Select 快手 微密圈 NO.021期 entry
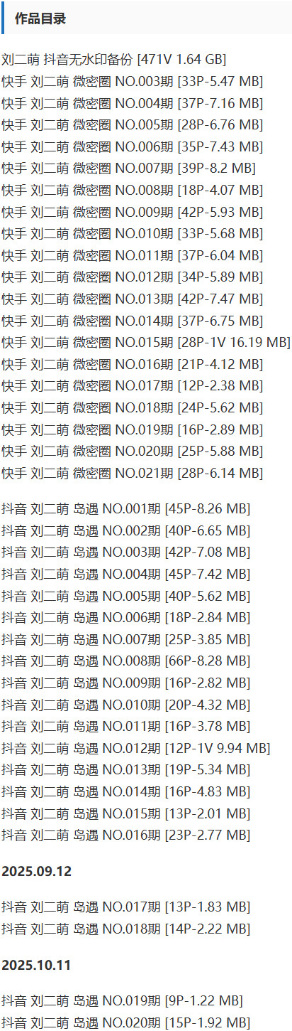Screen dimensions: 292x1031 tap(132, 473)
